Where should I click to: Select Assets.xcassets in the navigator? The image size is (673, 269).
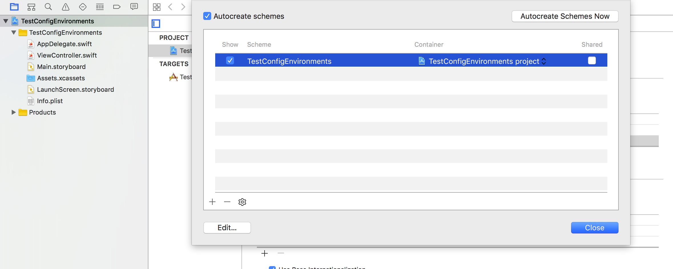[61, 78]
